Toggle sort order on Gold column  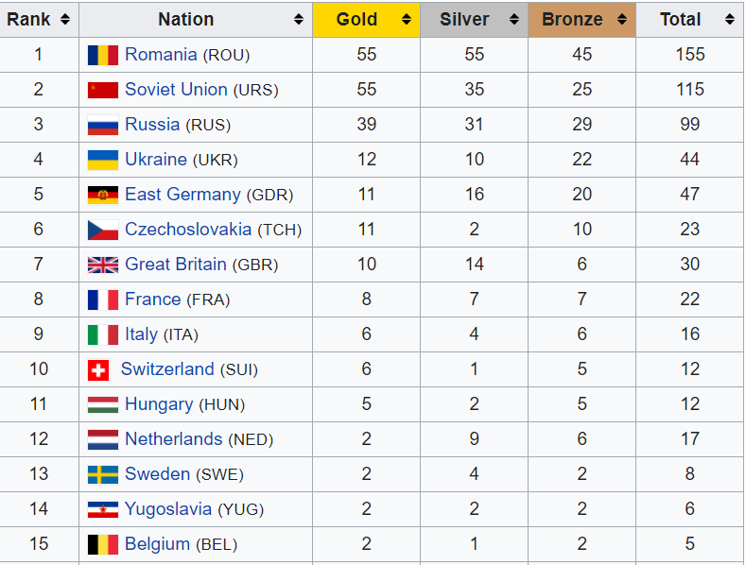407,20
